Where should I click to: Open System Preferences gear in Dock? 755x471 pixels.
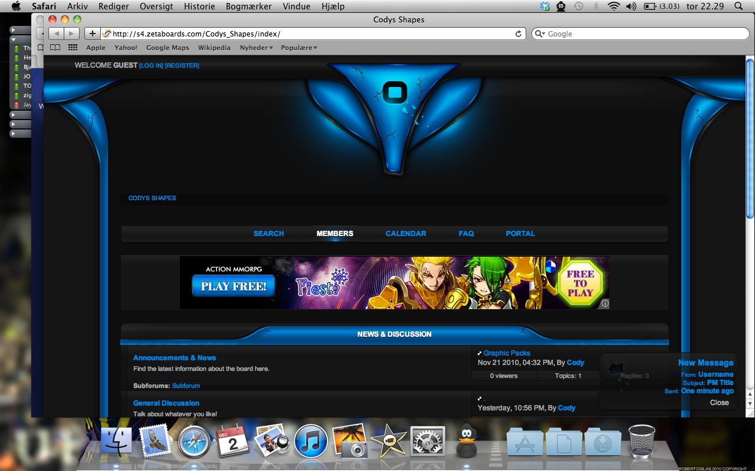pos(427,441)
